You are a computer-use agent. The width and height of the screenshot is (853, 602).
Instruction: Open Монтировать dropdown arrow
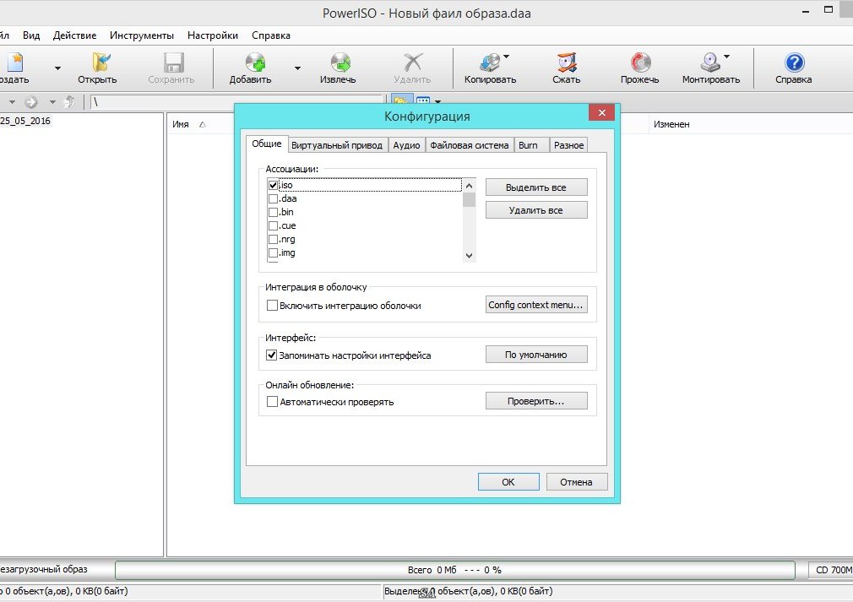pos(727,56)
